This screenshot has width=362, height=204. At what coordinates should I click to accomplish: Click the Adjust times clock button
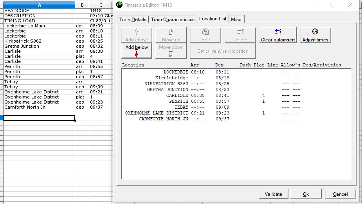coord(315,35)
